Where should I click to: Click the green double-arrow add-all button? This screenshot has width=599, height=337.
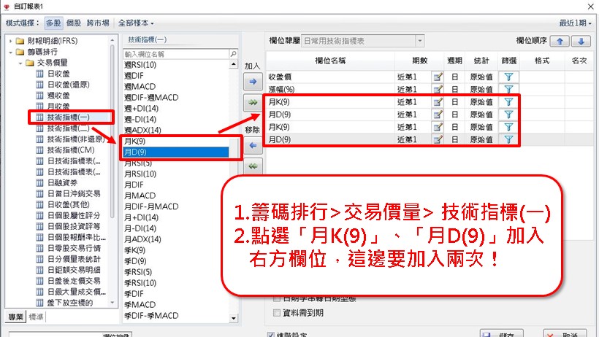pos(252,103)
